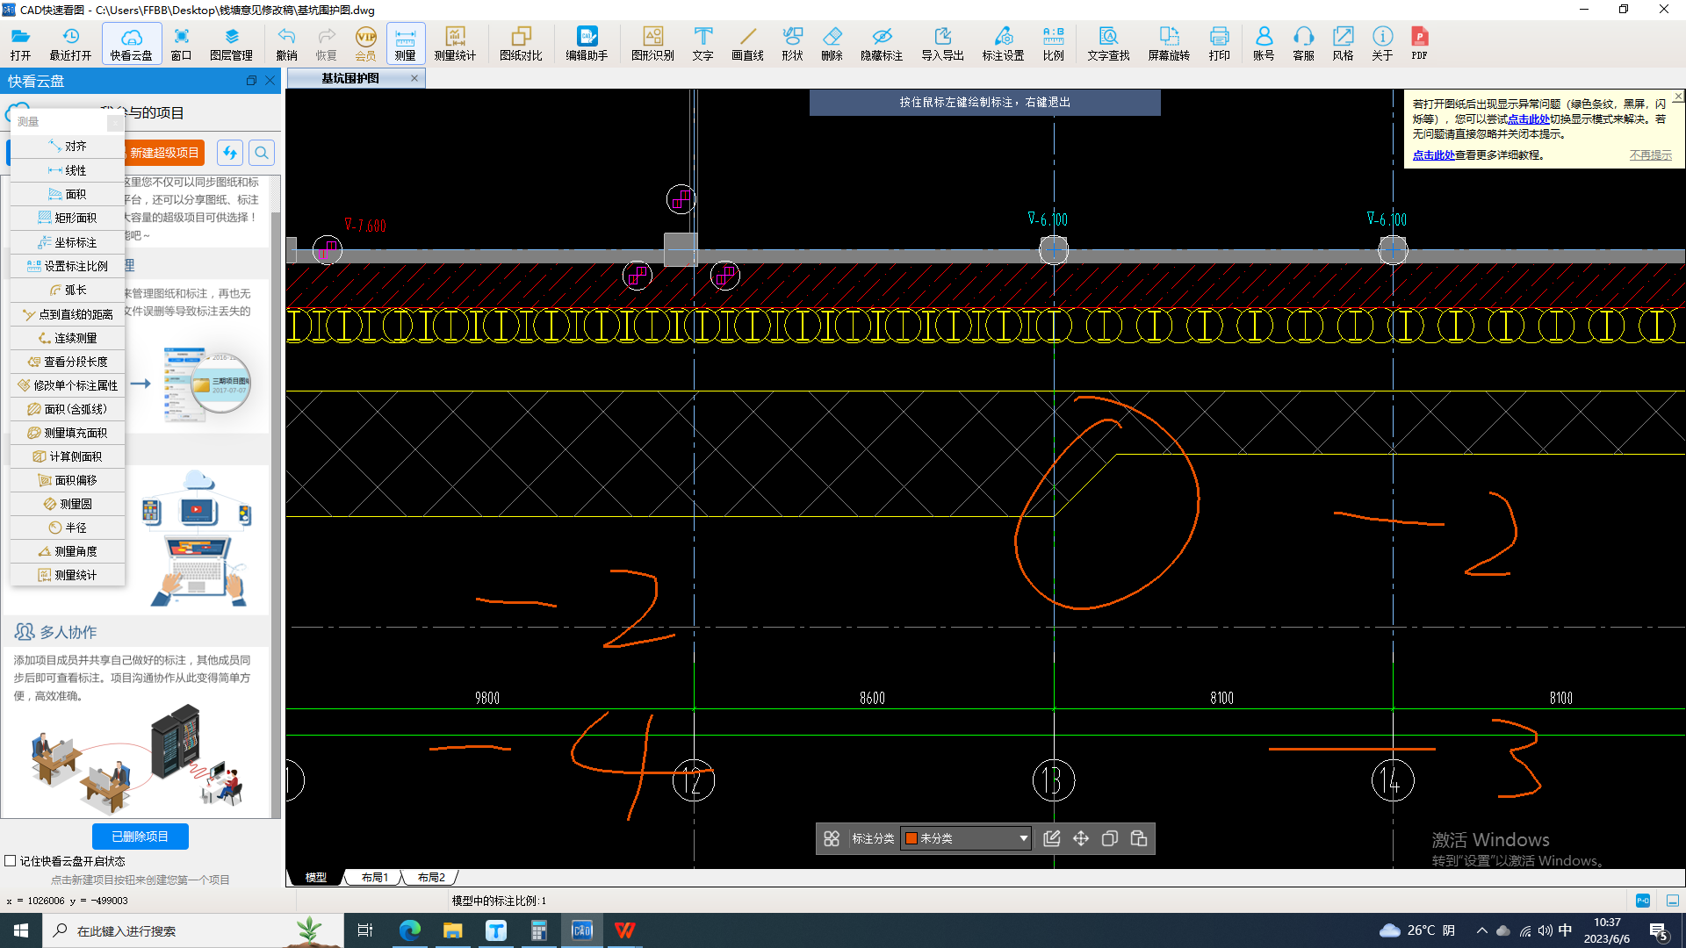Toggle the 快看云盘 cloud disk icon
The image size is (1686, 948).
(x=132, y=43)
